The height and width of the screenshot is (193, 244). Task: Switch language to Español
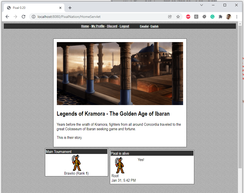click(x=144, y=26)
